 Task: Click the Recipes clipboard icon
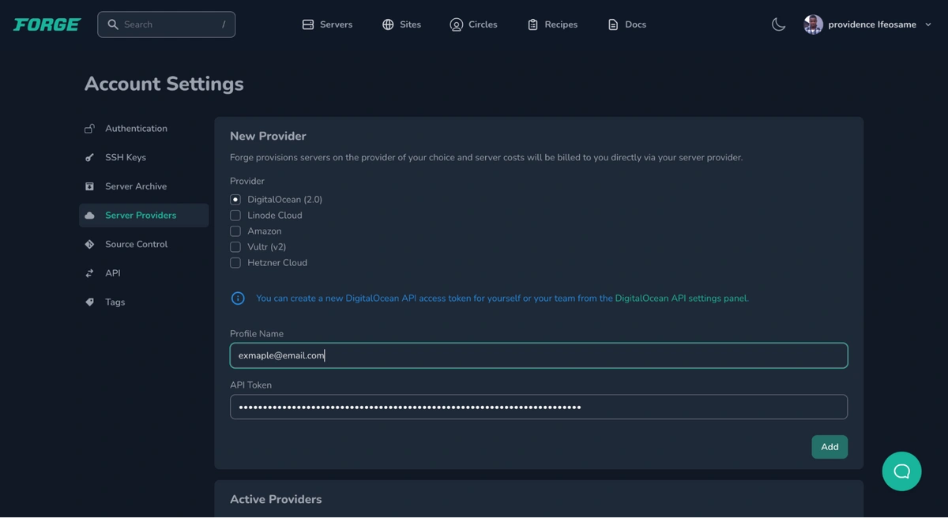tap(532, 24)
